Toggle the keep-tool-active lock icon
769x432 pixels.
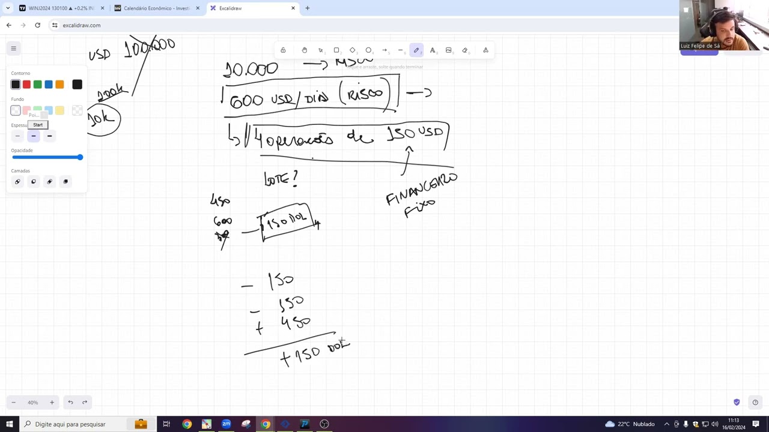click(283, 50)
